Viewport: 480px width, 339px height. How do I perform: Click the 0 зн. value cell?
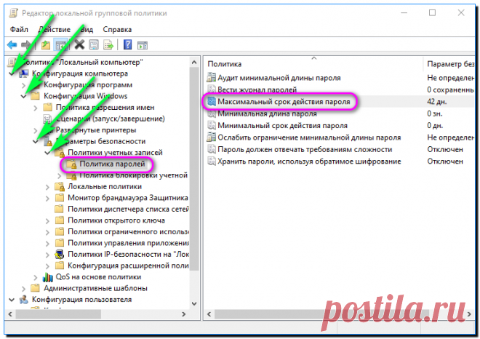pos(435,113)
